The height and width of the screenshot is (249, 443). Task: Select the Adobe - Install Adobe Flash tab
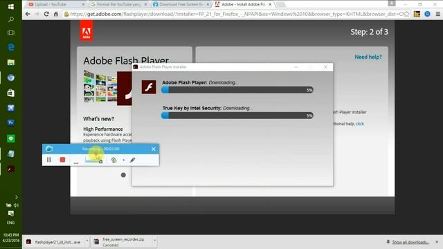tap(243, 4)
